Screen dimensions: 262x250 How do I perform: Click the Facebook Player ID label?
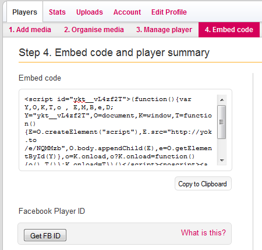[52, 211]
